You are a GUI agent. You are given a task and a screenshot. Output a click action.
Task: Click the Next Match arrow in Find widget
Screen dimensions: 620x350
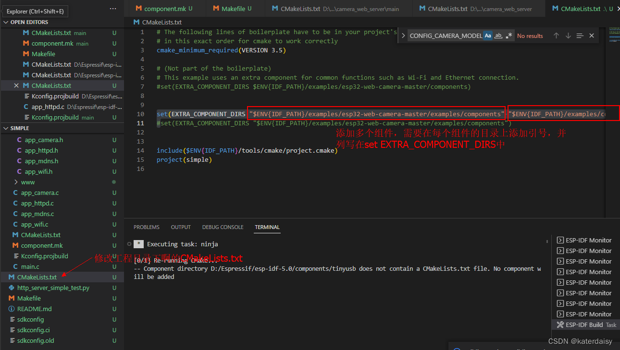click(x=568, y=36)
